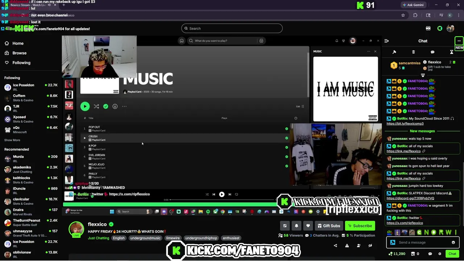The height and width of the screenshot is (261, 464).
Task: Open Xposed channel in Following list
Action: (x=31, y=119)
